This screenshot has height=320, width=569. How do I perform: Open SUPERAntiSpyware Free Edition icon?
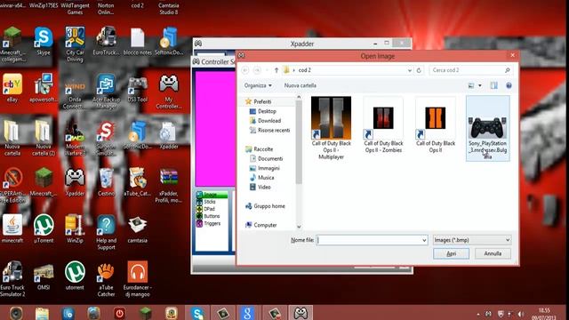(x=12, y=185)
